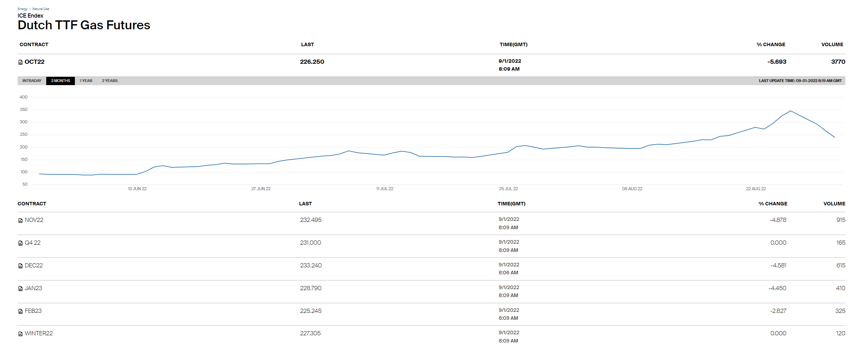
Task: Open the WINTER22 contract
Action: pos(39,334)
